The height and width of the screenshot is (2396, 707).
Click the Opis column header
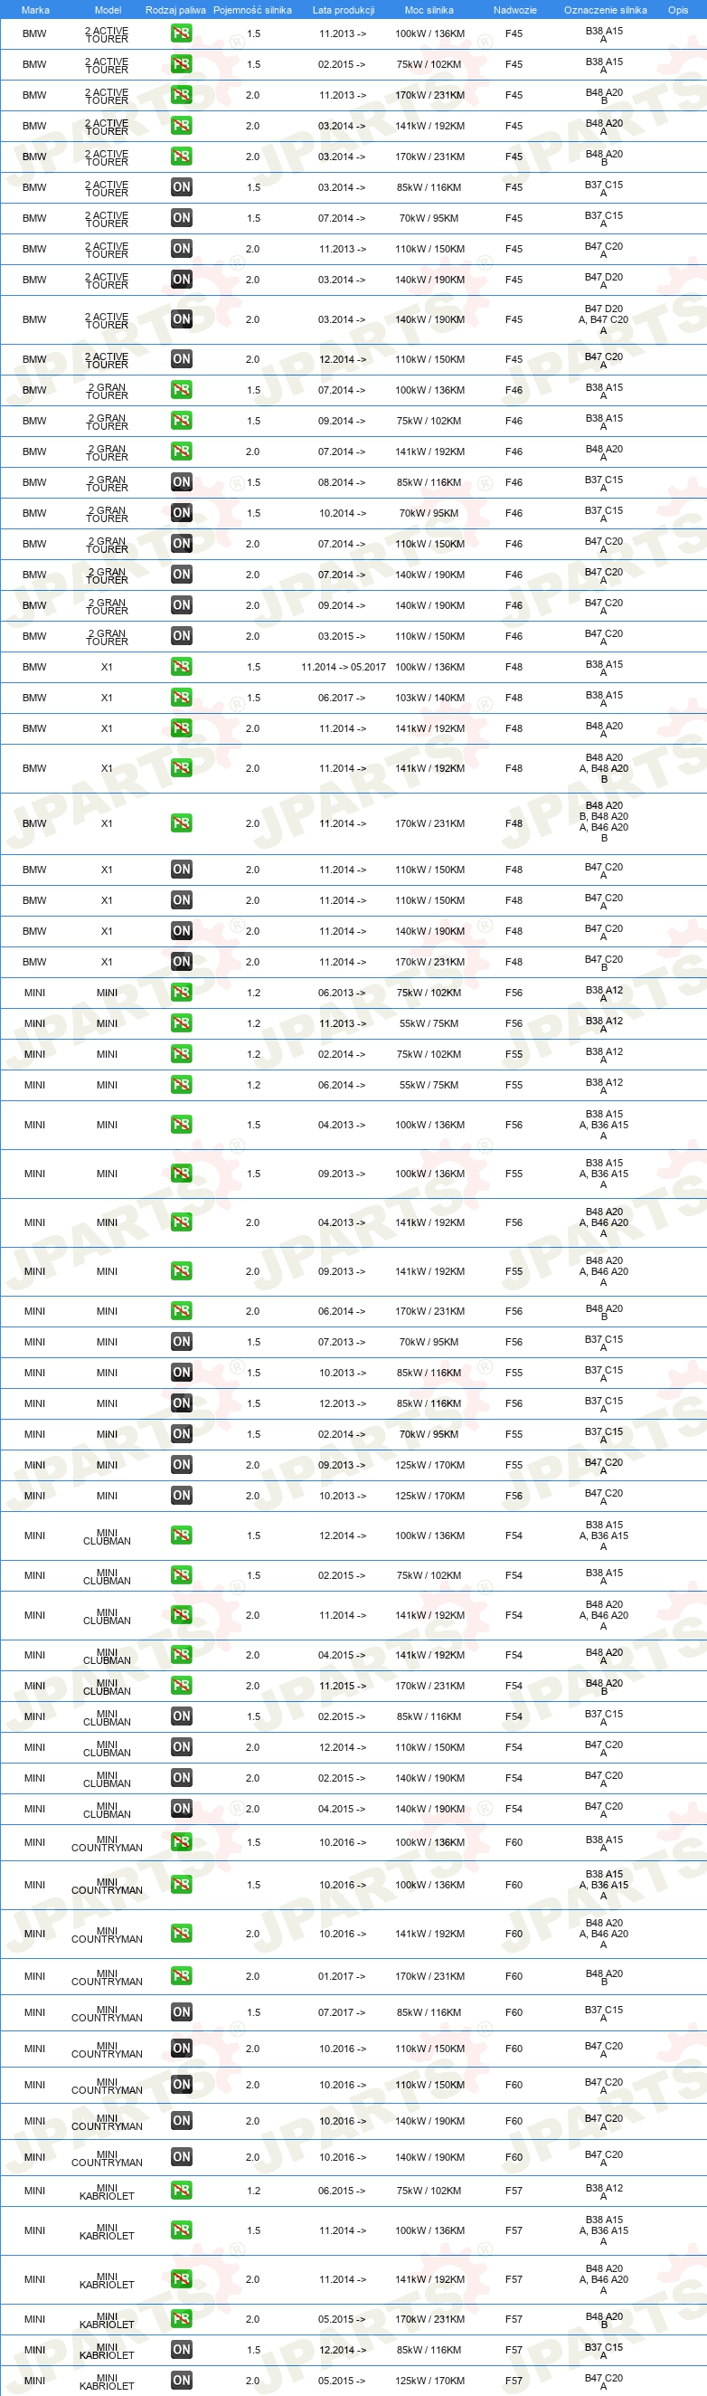point(678,10)
